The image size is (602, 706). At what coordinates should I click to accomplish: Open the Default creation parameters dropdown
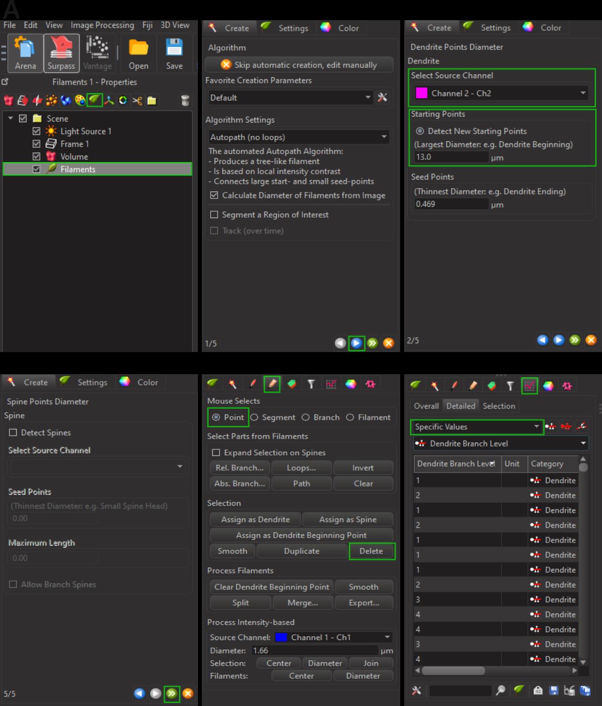click(x=290, y=97)
